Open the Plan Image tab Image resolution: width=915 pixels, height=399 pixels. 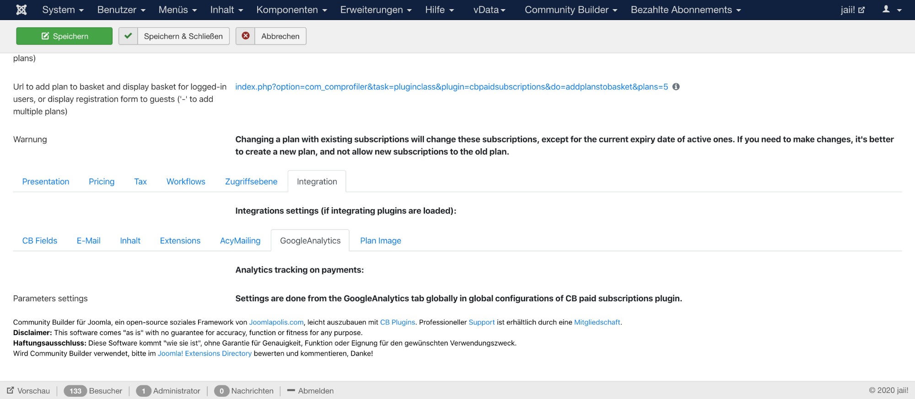pos(381,241)
